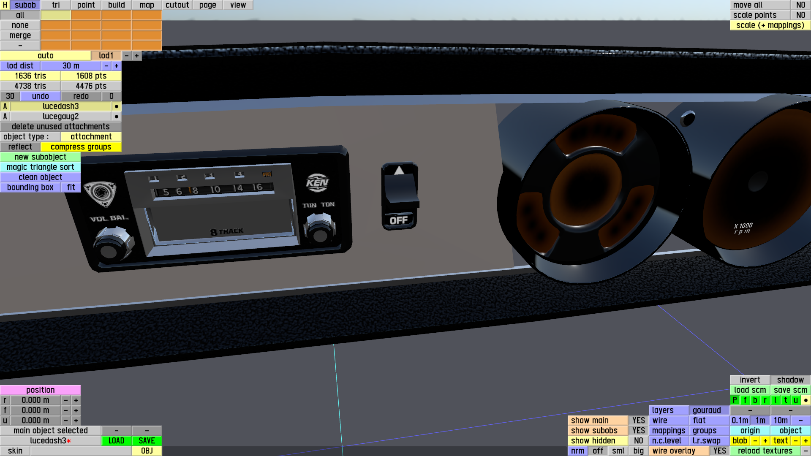Select the 10m grid scale option
The width and height of the screenshot is (811, 456).
click(x=780, y=421)
